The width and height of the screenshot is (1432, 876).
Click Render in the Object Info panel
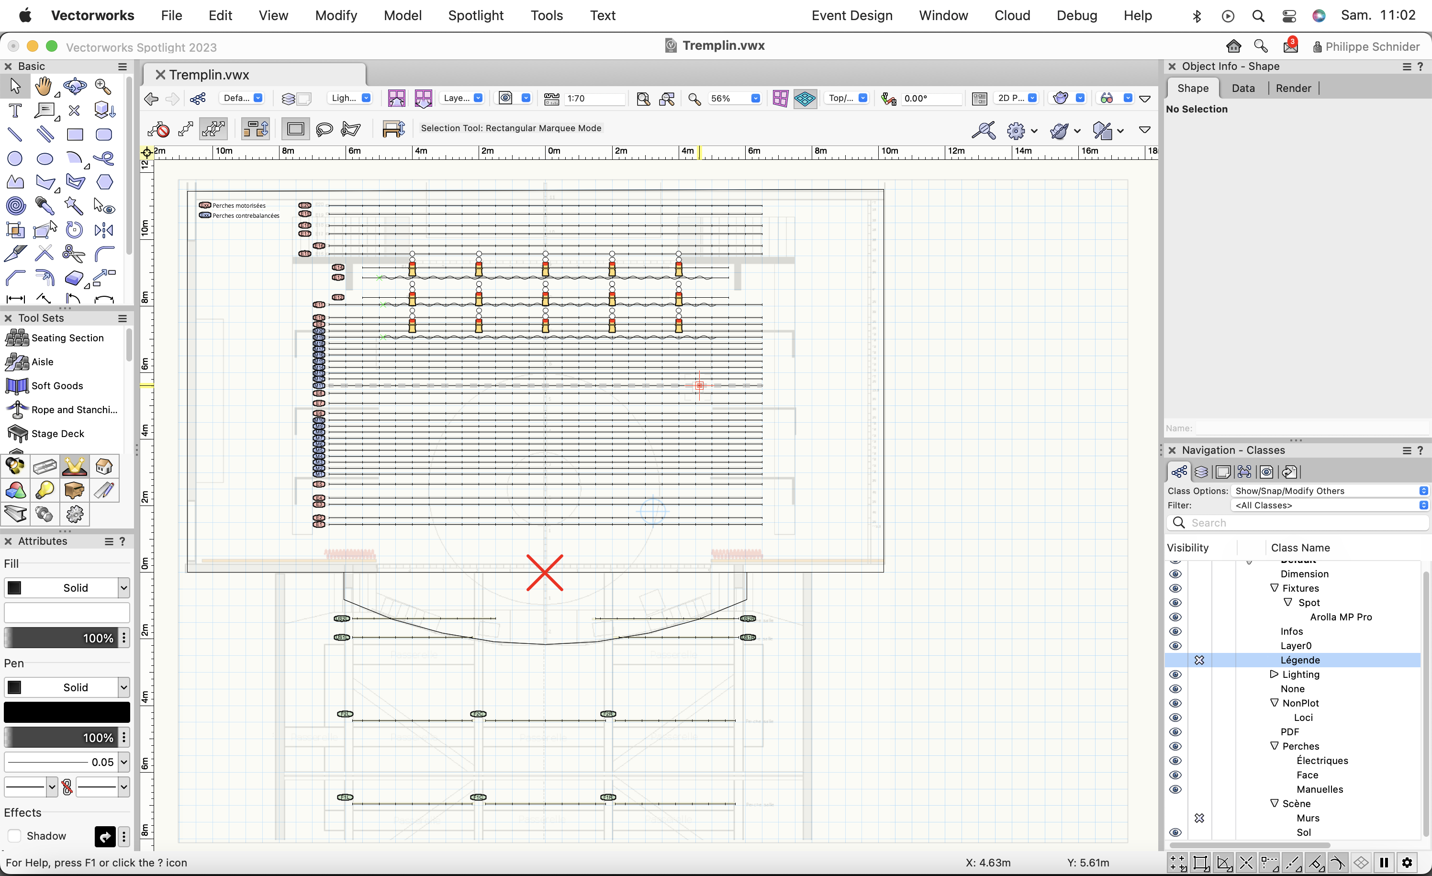[1293, 88]
